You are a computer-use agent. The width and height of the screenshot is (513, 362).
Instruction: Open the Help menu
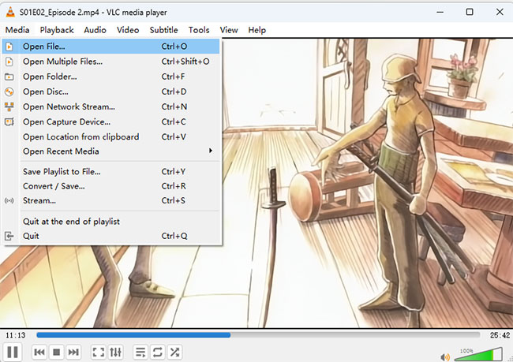coord(256,30)
